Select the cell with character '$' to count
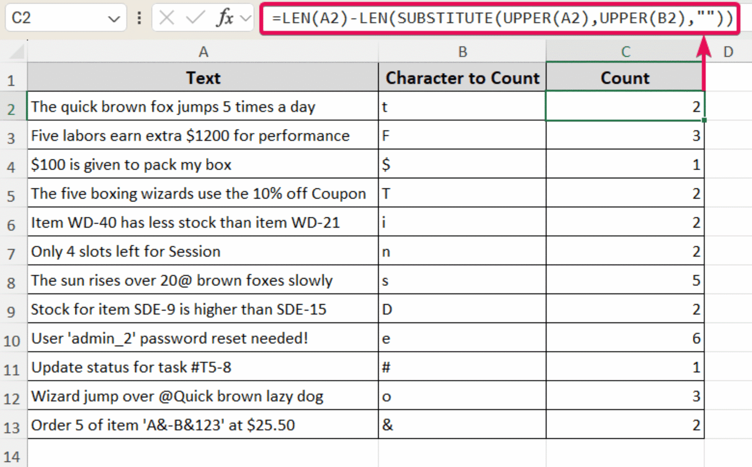Image resolution: width=752 pixels, height=467 pixels. (x=462, y=165)
